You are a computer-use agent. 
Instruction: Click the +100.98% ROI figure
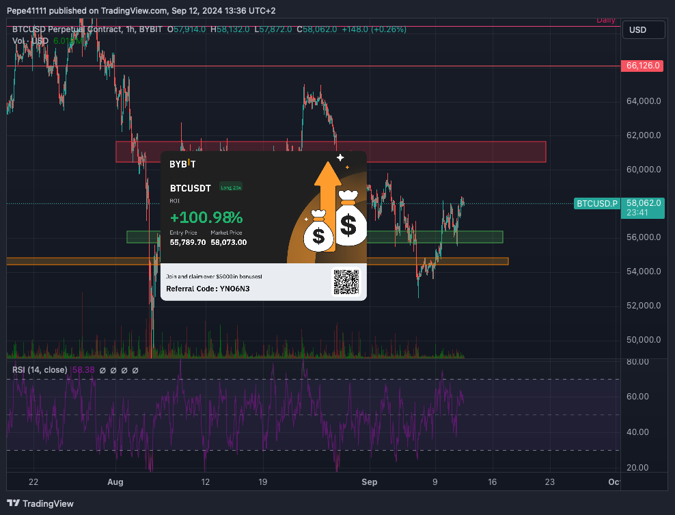pos(206,217)
